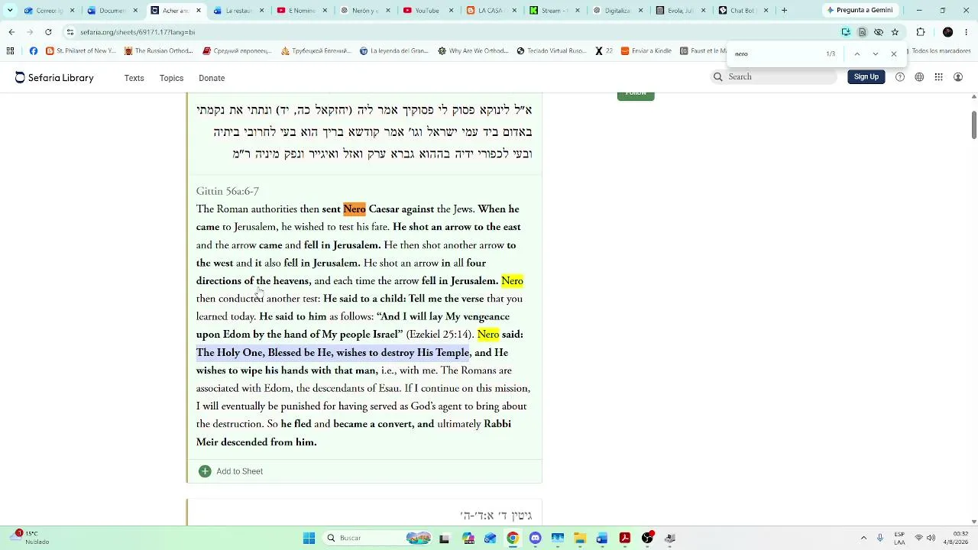The width and height of the screenshot is (978, 550).
Task: Open the X bookmark labeled 22
Action: click(x=604, y=51)
